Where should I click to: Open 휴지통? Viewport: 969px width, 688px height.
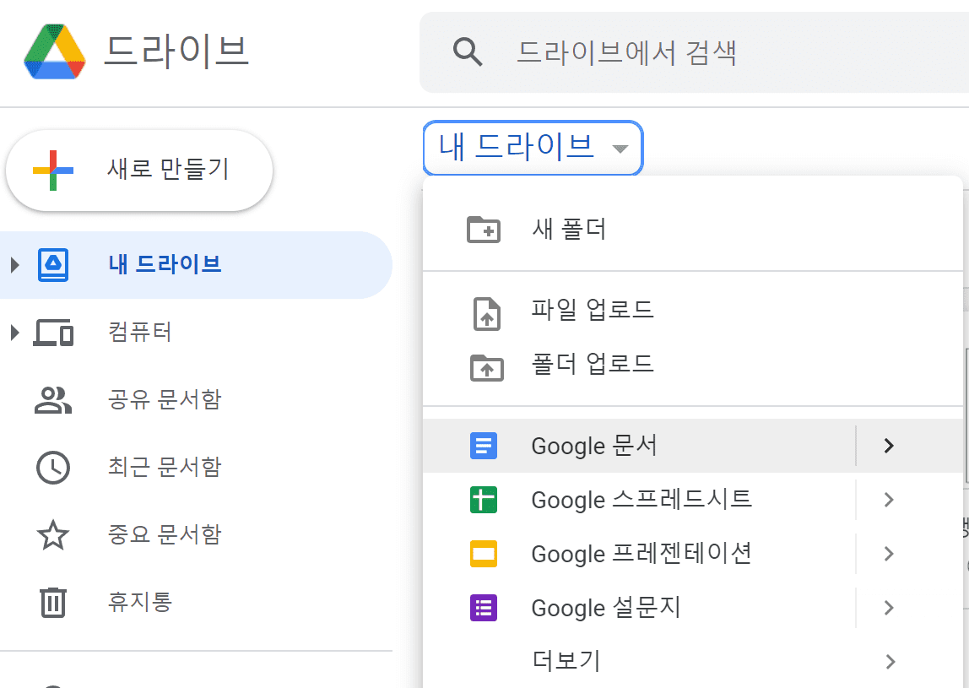tap(196, 602)
